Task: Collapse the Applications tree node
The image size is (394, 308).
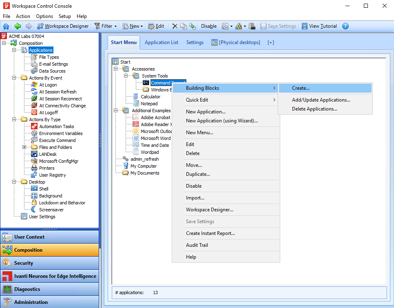Action: pyautogui.click(x=14, y=50)
